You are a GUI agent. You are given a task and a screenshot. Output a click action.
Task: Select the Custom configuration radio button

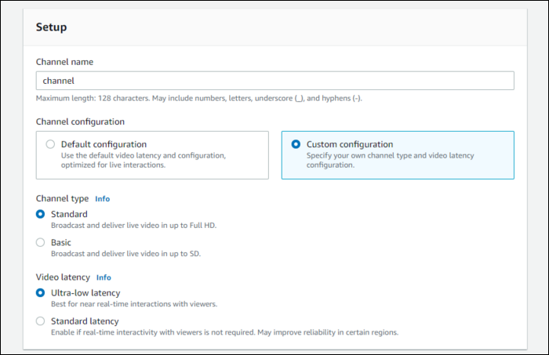tap(296, 144)
